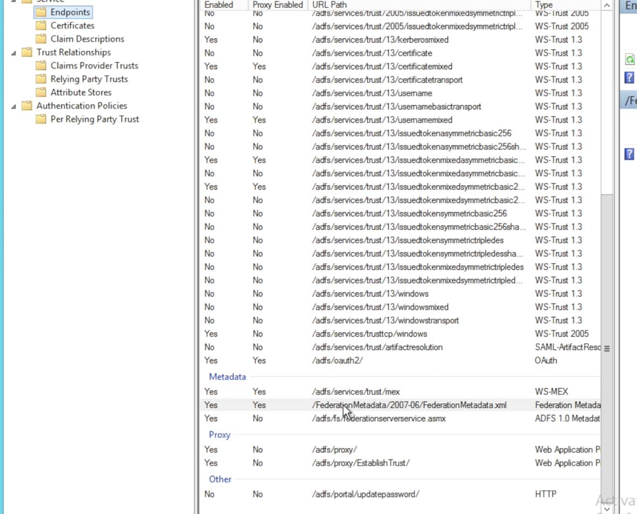Collapse the Trust Relationships tree node
The height and width of the screenshot is (514, 637).
[14, 53]
